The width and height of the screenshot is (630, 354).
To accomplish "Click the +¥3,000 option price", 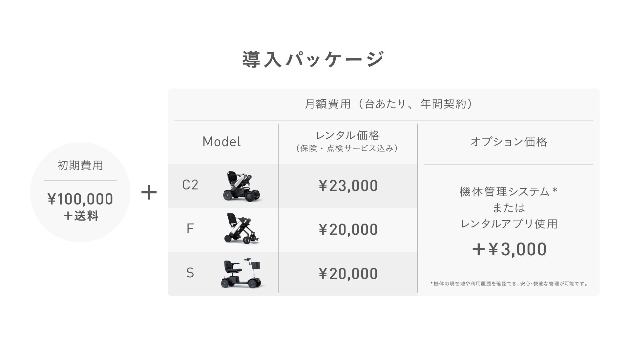I will click(x=509, y=249).
